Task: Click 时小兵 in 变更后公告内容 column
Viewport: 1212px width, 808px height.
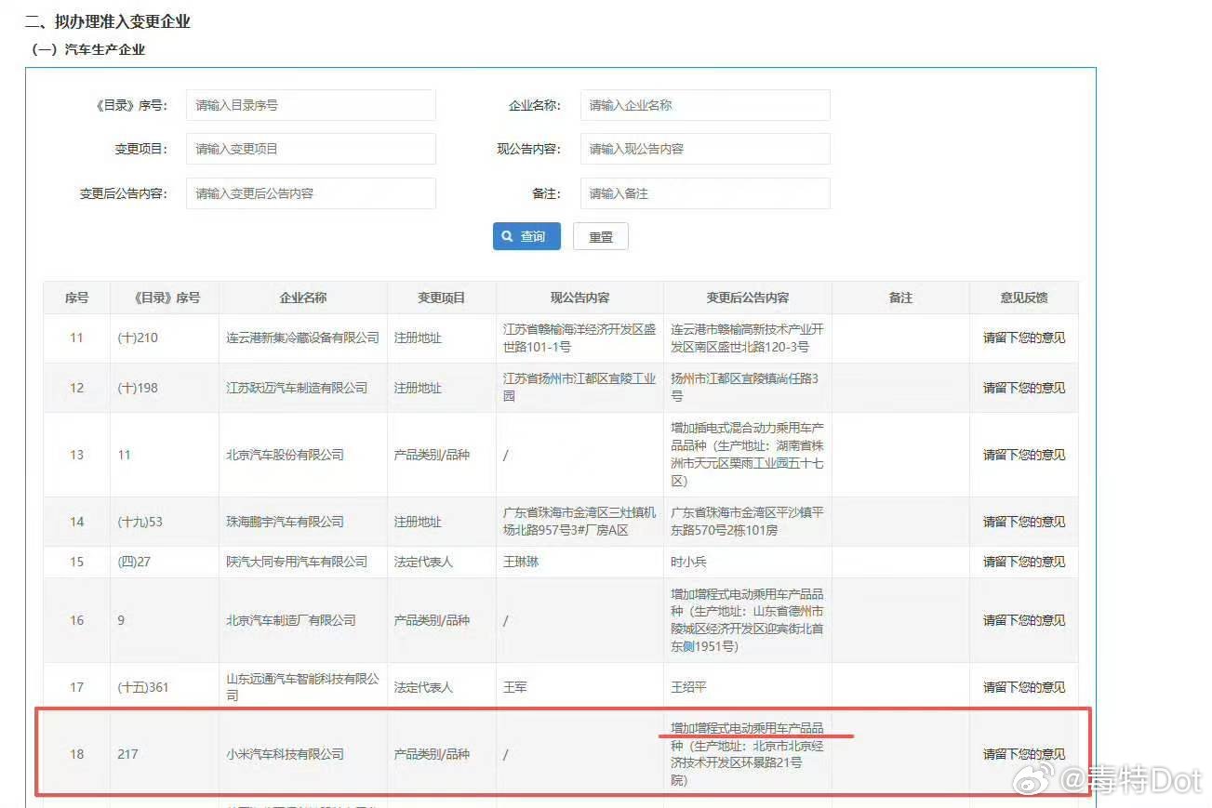Action: (689, 562)
